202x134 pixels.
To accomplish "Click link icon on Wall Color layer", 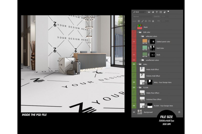I will [148, 48].
